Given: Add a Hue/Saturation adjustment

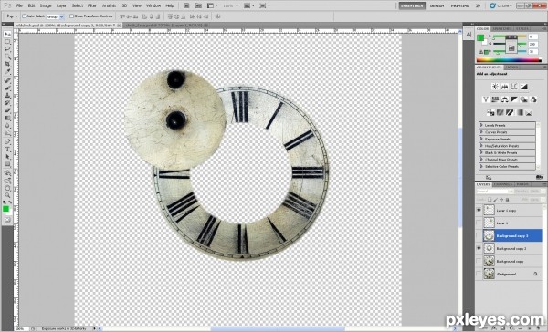Looking at the screenshot, I should point(495,99).
